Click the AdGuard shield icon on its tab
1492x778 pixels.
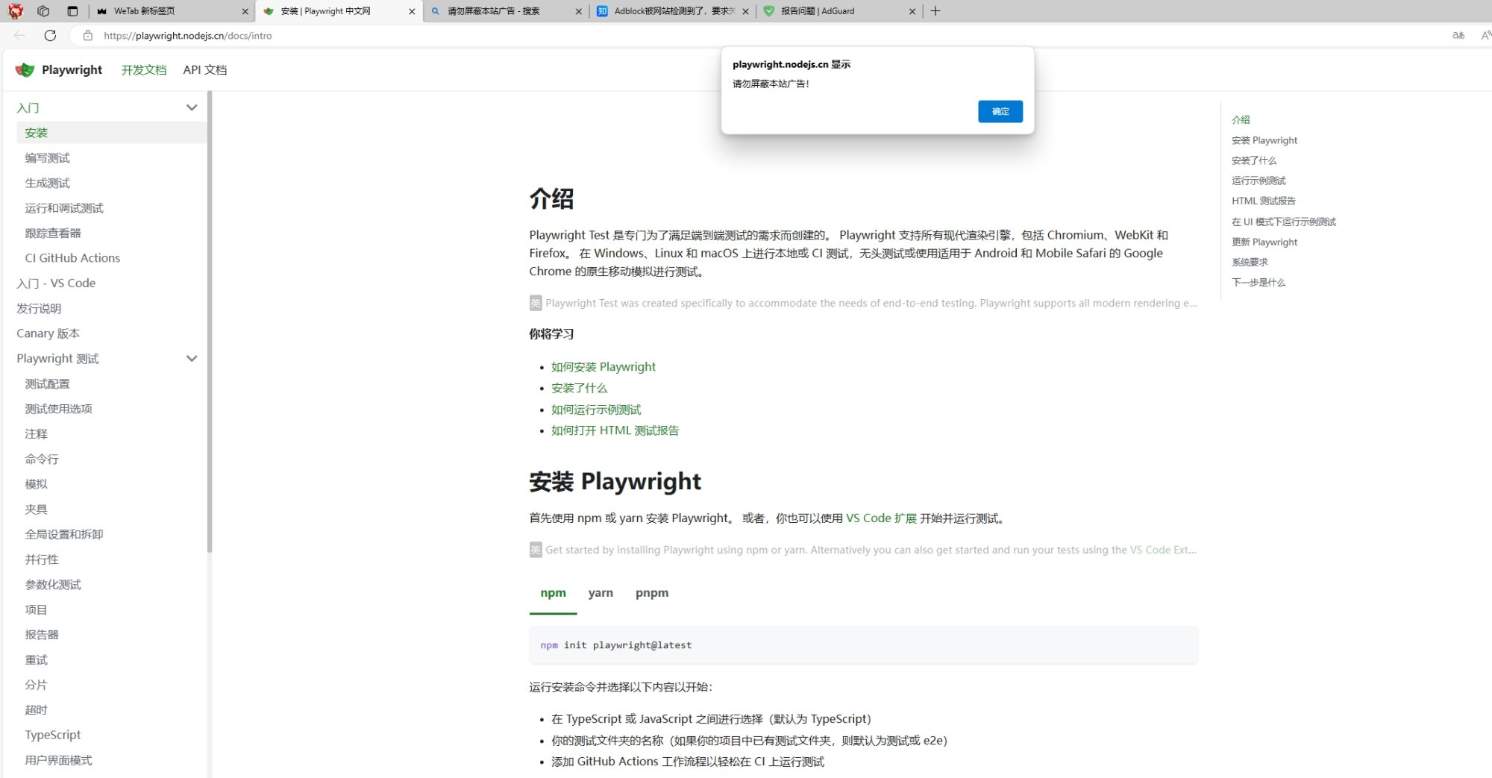click(x=769, y=10)
